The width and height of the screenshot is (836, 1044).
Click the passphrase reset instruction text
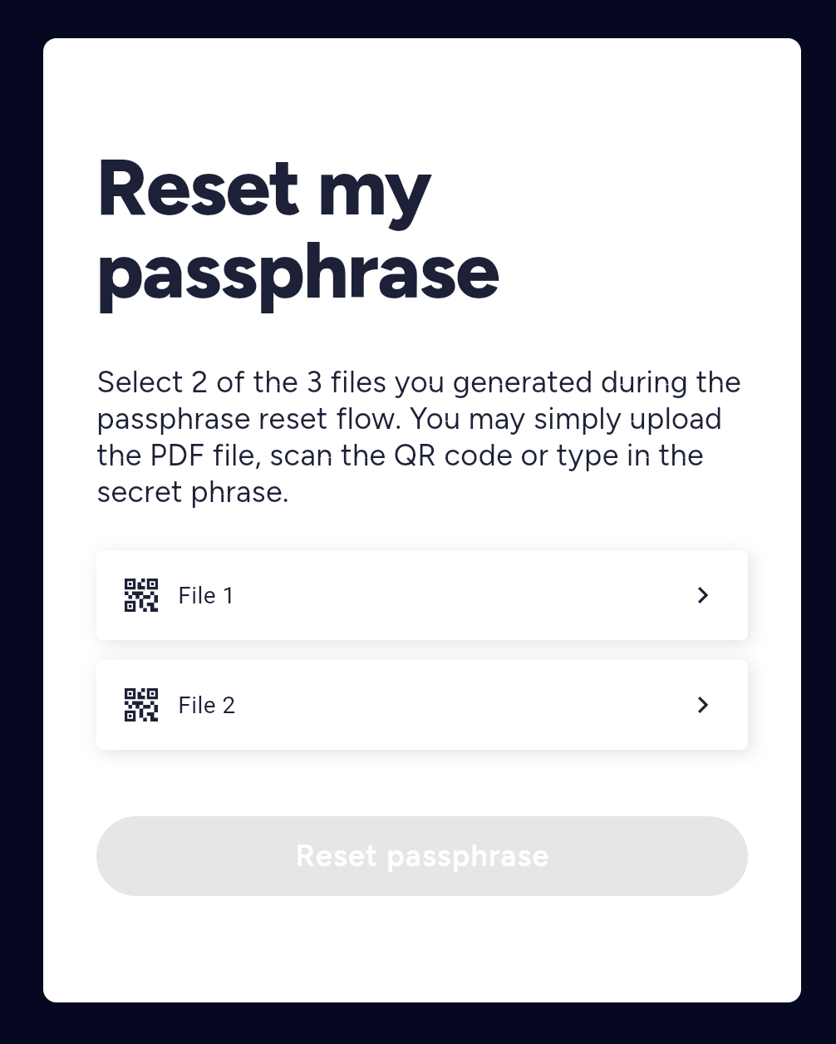pos(419,436)
